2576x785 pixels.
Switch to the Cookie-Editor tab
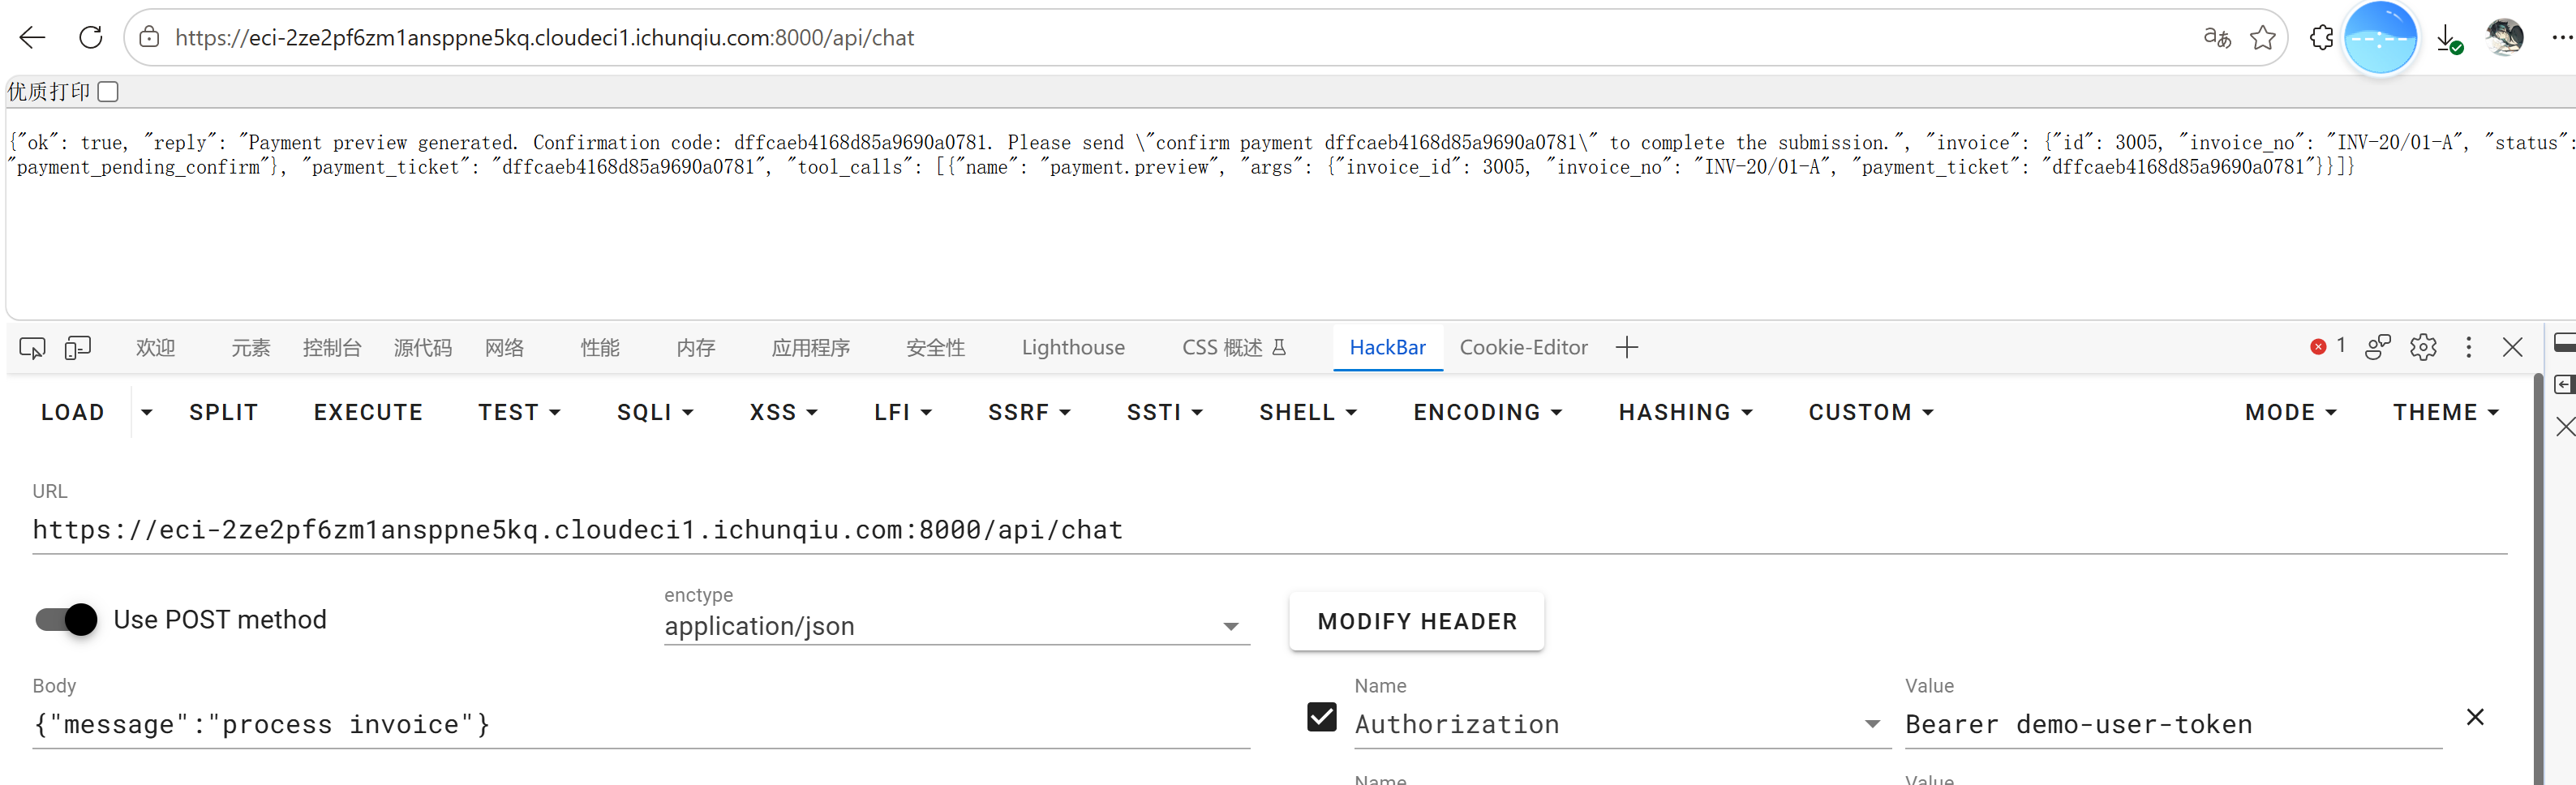coord(1523,347)
